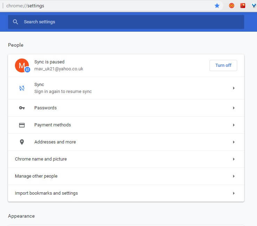The height and width of the screenshot is (226, 257).
Task: Expand the Chrome name and picture arrow
Action: (234, 159)
